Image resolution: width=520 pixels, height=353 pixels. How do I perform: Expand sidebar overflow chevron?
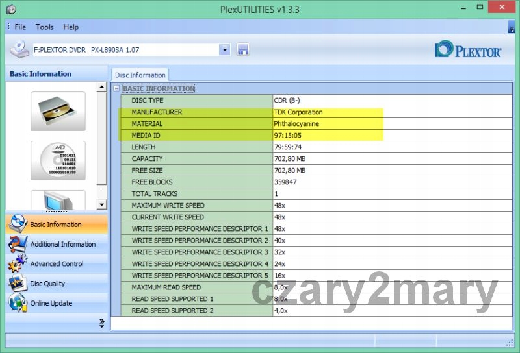(x=101, y=322)
